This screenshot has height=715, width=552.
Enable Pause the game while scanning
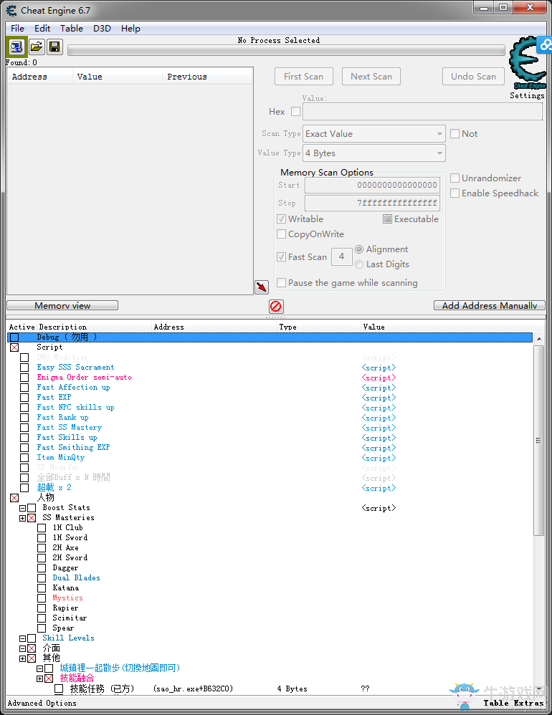tap(282, 283)
